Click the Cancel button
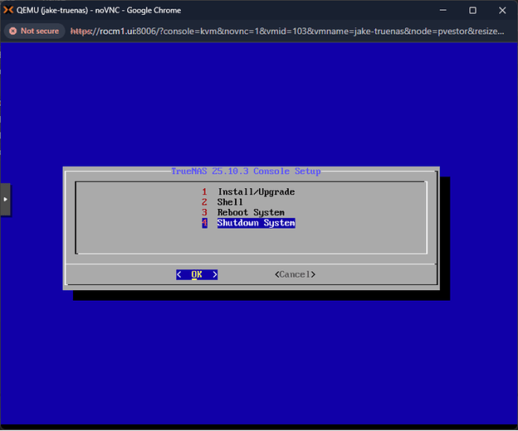 [x=295, y=274]
